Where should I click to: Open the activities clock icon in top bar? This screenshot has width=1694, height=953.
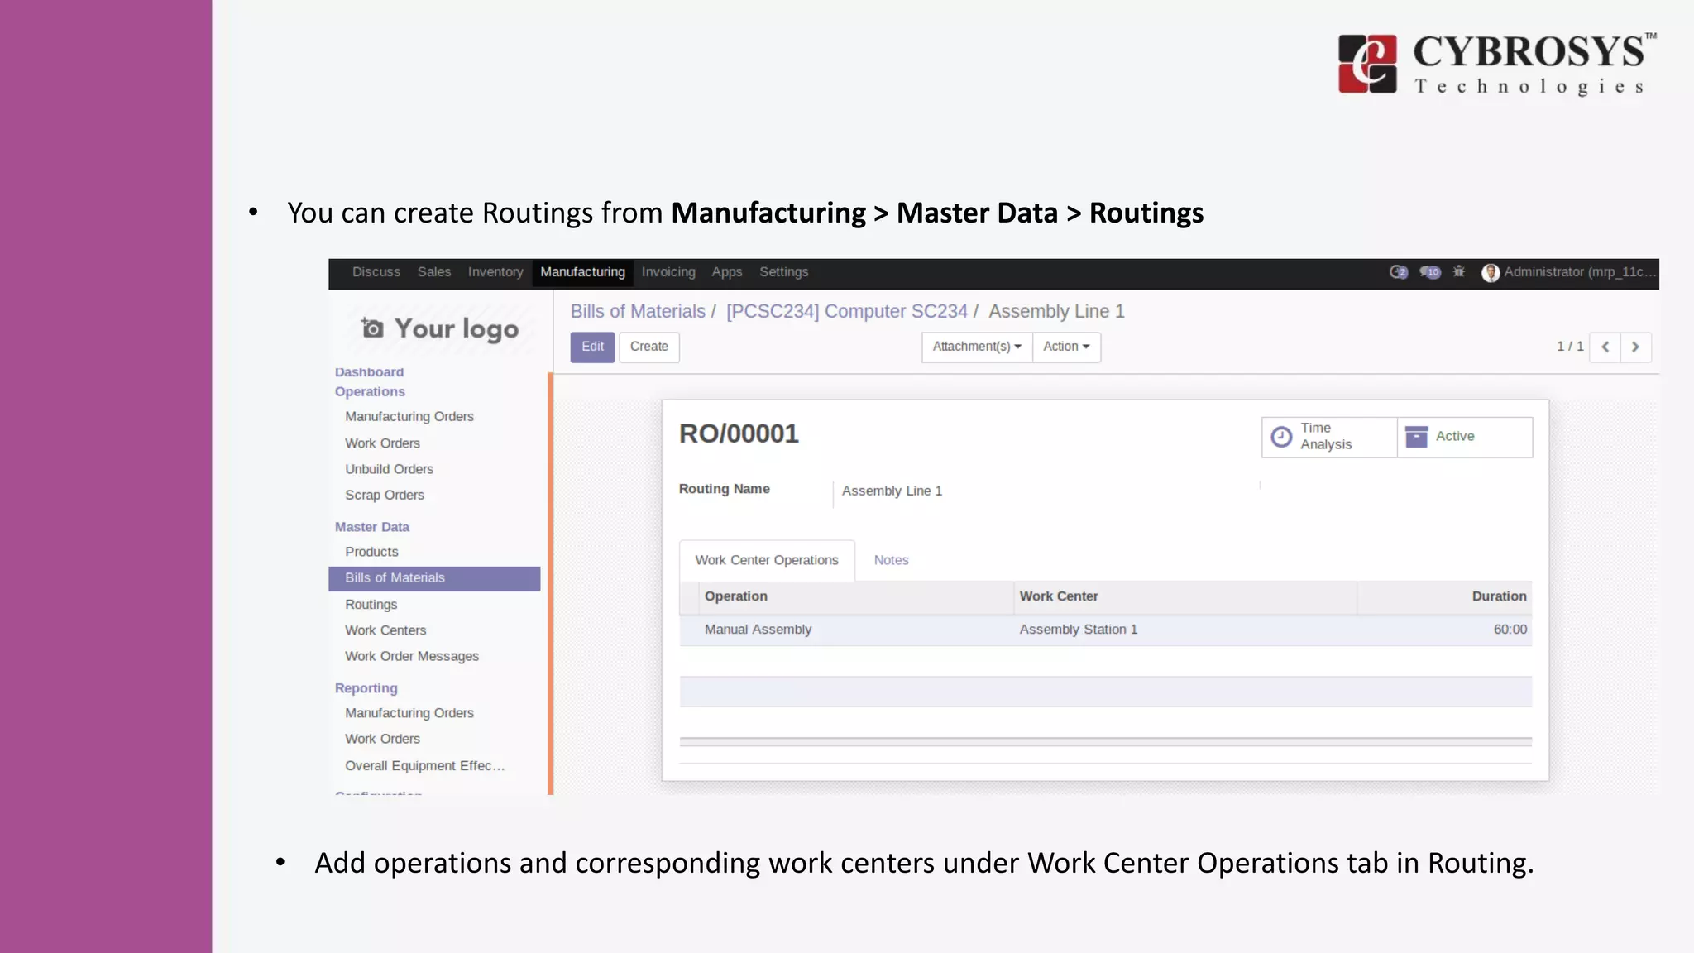[1398, 272]
